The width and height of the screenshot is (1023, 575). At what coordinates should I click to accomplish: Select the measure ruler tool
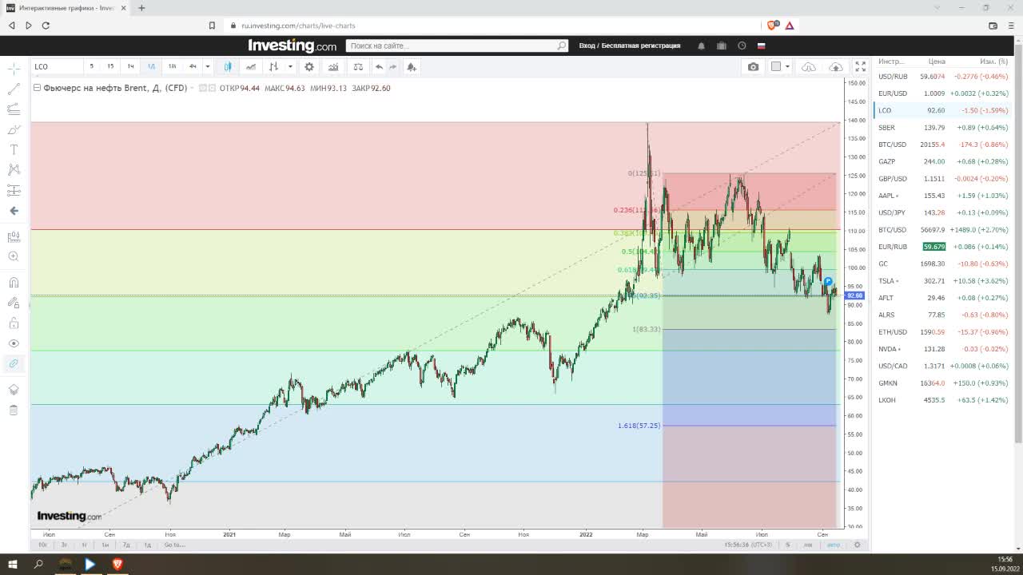tap(14, 236)
